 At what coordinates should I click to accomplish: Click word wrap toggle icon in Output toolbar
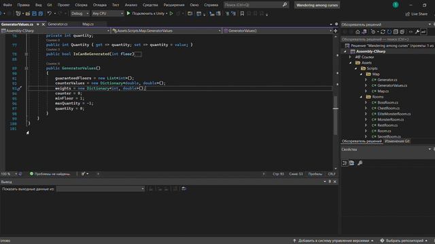(184, 188)
